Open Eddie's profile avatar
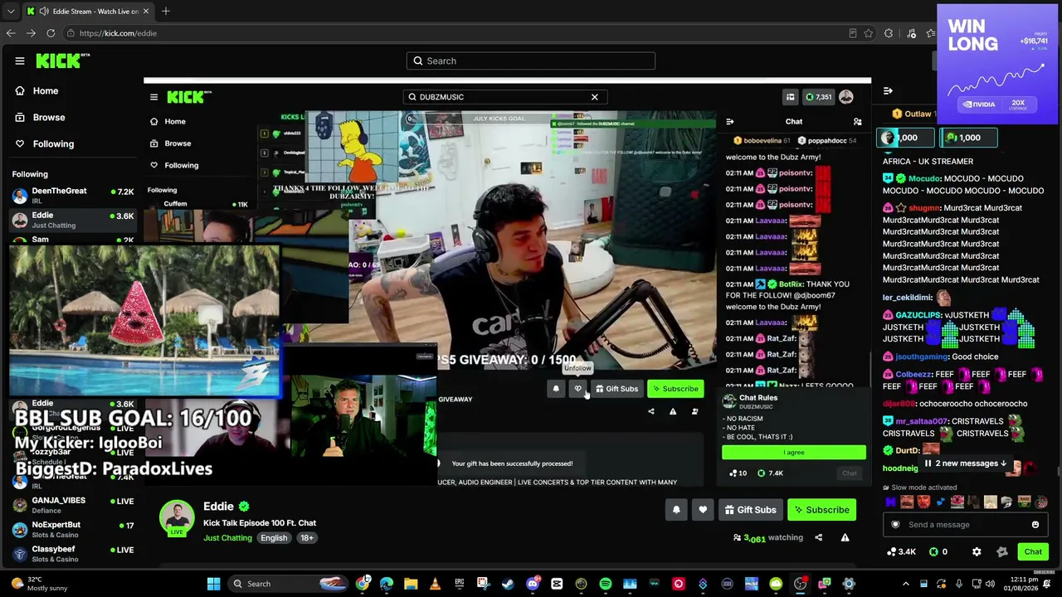 pyautogui.click(x=177, y=518)
